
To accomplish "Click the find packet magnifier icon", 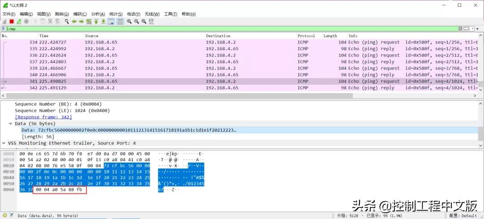I will tap(67, 21).
